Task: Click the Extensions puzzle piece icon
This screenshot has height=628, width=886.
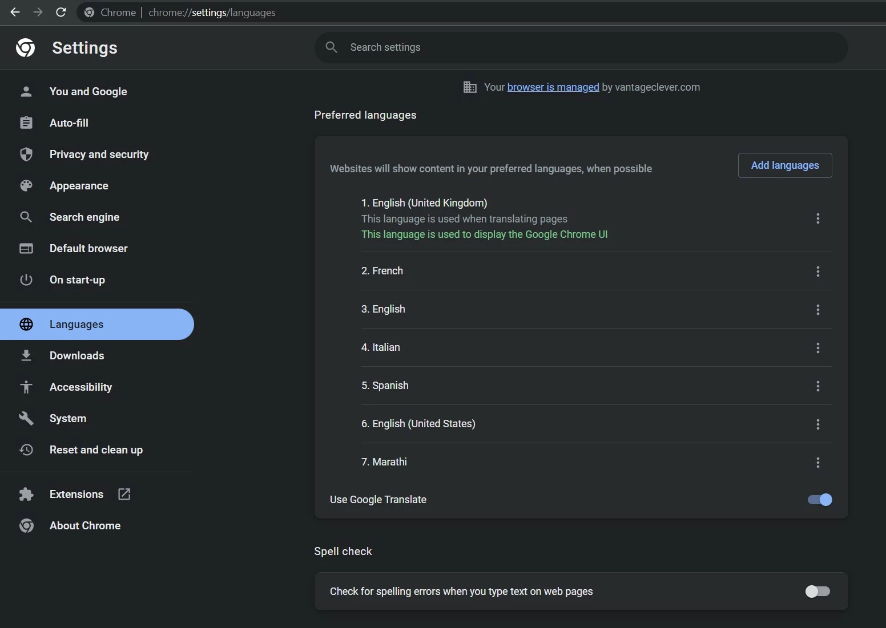Action: (26, 494)
